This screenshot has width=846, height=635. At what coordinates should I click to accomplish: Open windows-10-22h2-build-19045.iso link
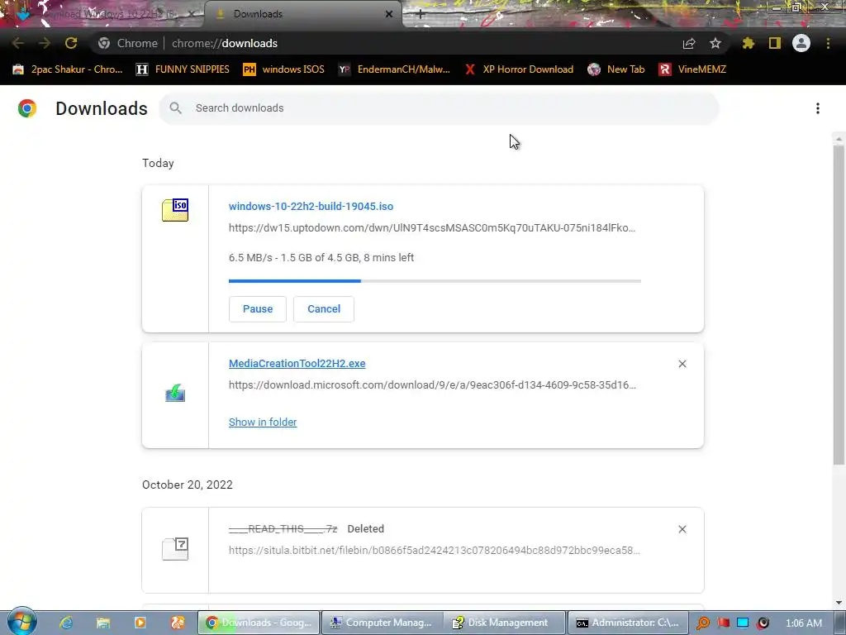(x=311, y=206)
